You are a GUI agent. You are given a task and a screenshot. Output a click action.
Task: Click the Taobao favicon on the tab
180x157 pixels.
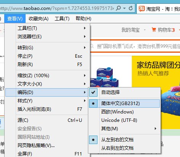(141, 9)
